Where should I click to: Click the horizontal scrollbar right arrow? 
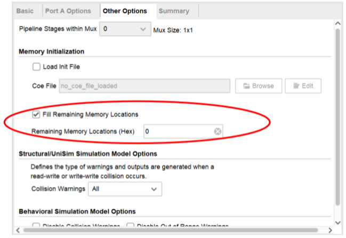(x=329, y=229)
